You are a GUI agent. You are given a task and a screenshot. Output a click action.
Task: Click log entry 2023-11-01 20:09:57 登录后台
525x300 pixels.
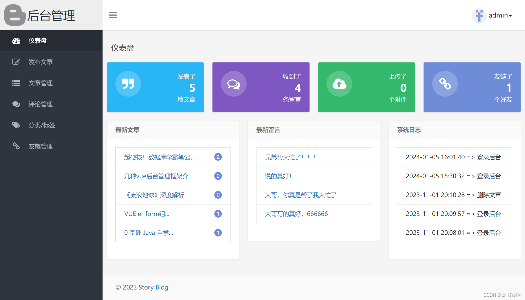[454, 214]
